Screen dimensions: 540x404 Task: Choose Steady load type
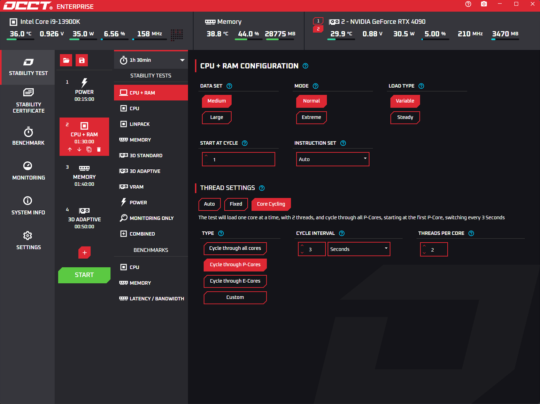point(405,118)
